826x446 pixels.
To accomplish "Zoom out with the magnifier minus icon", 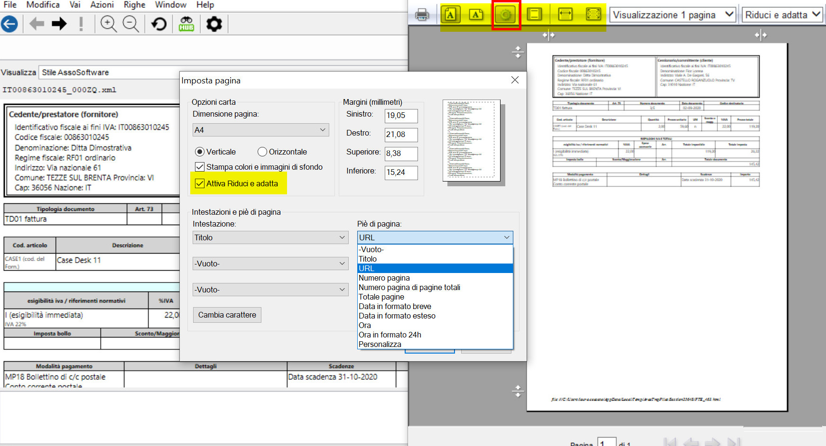I will tap(131, 24).
